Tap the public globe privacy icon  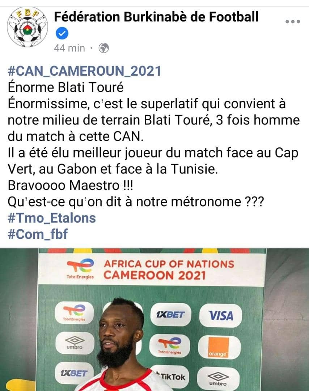coord(104,48)
